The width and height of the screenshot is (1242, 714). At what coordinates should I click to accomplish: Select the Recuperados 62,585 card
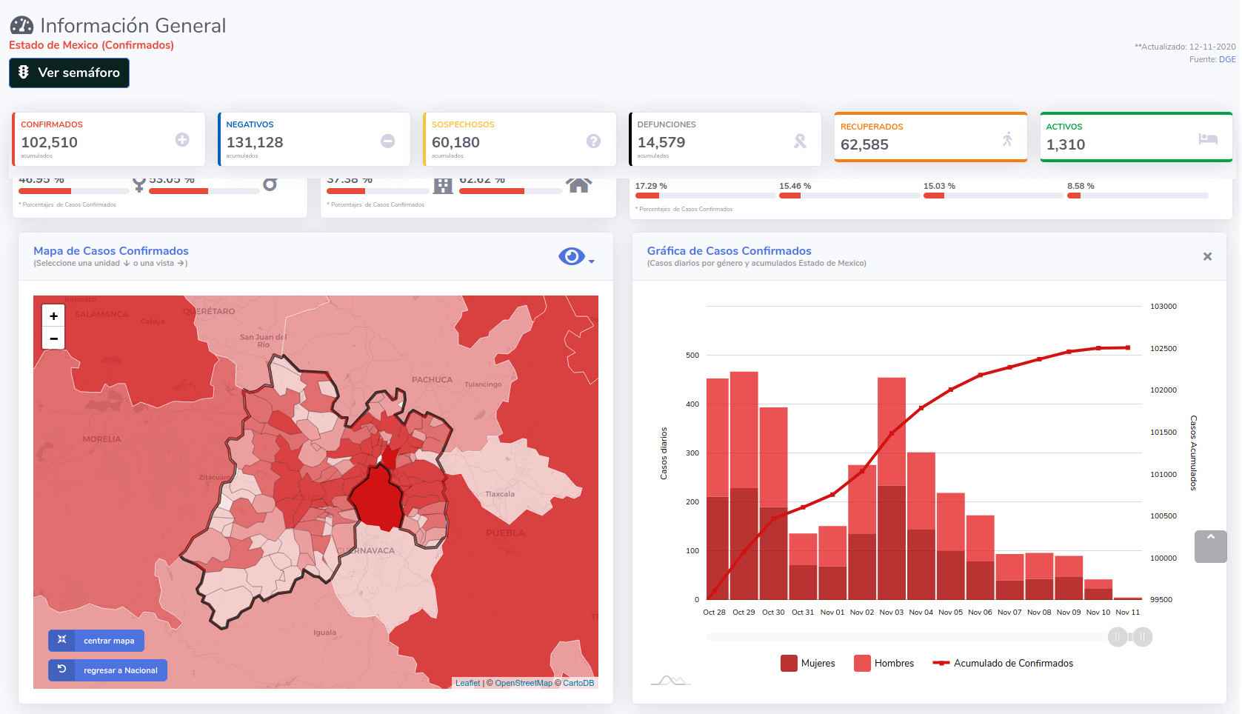pos(930,137)
